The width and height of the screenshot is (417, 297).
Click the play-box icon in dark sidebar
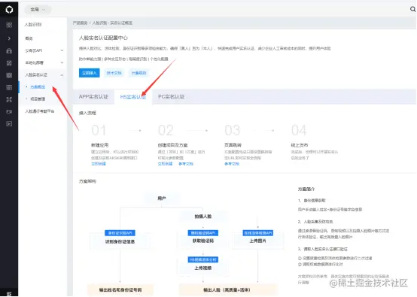point(9,124)
